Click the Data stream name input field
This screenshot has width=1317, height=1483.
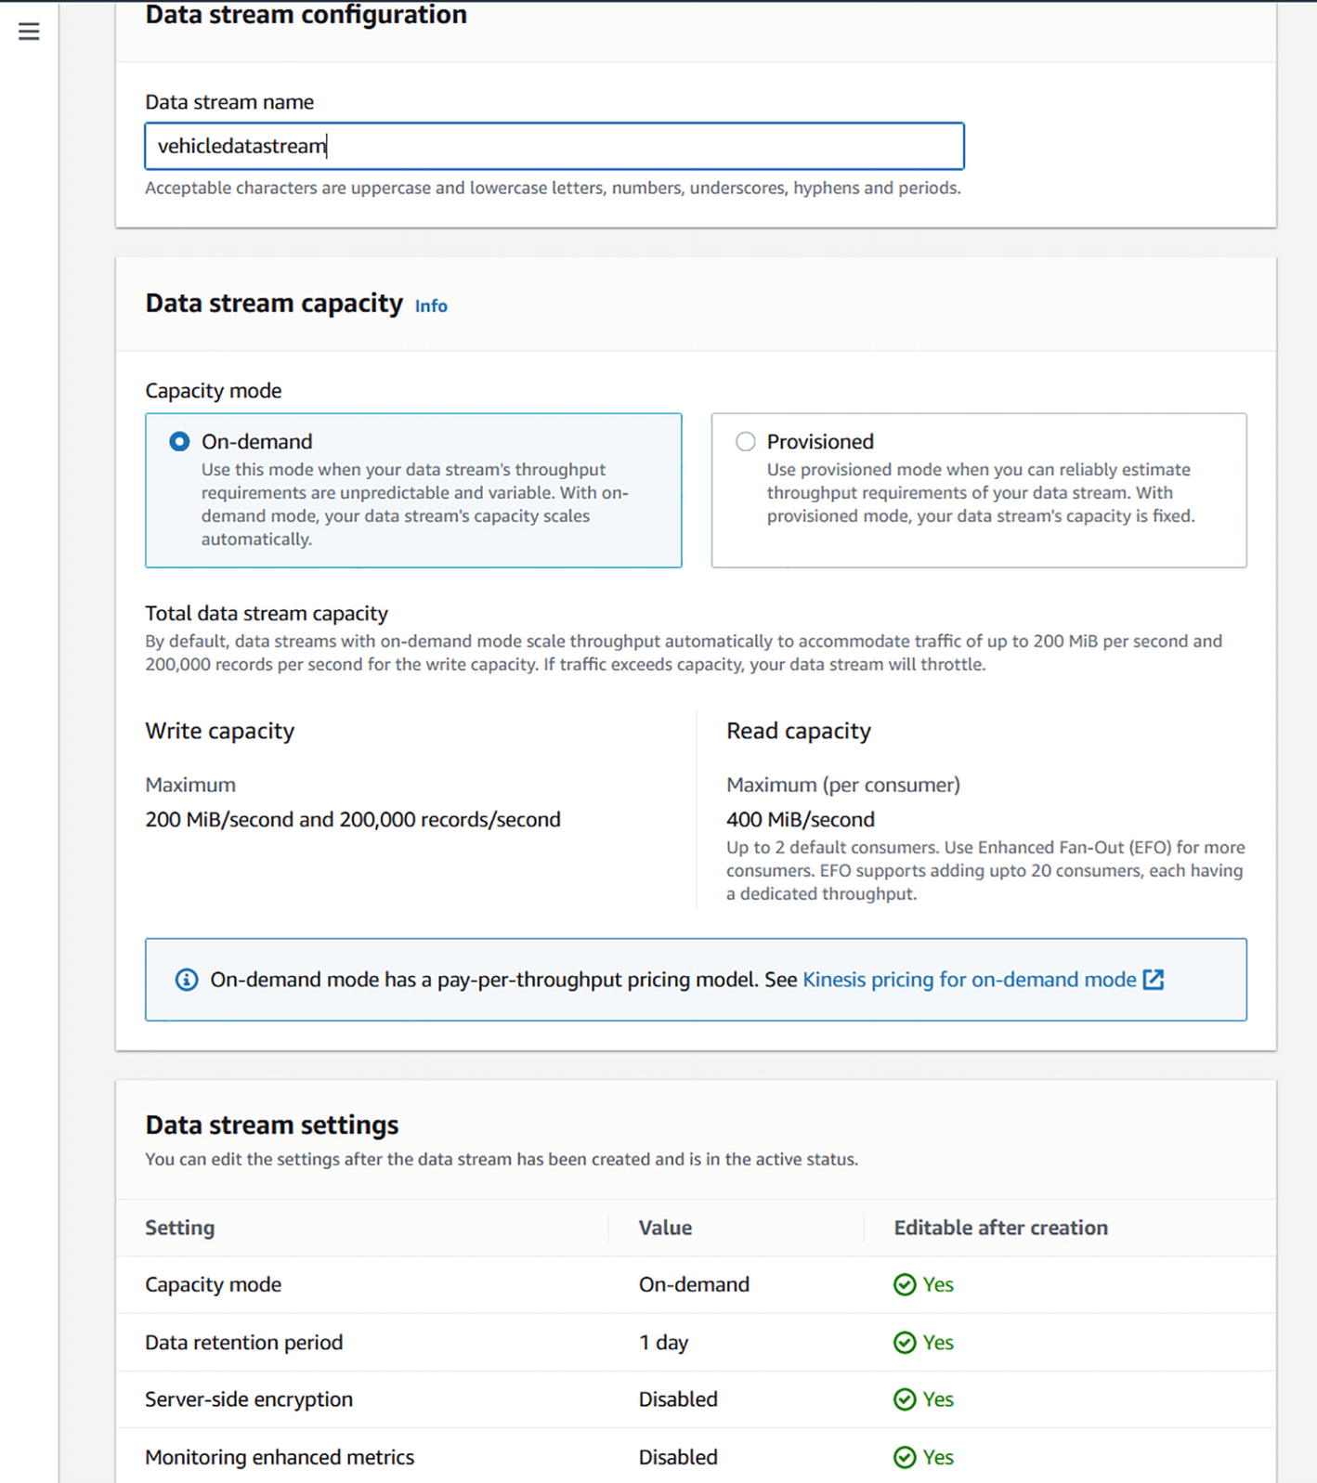tap(554, 146)
